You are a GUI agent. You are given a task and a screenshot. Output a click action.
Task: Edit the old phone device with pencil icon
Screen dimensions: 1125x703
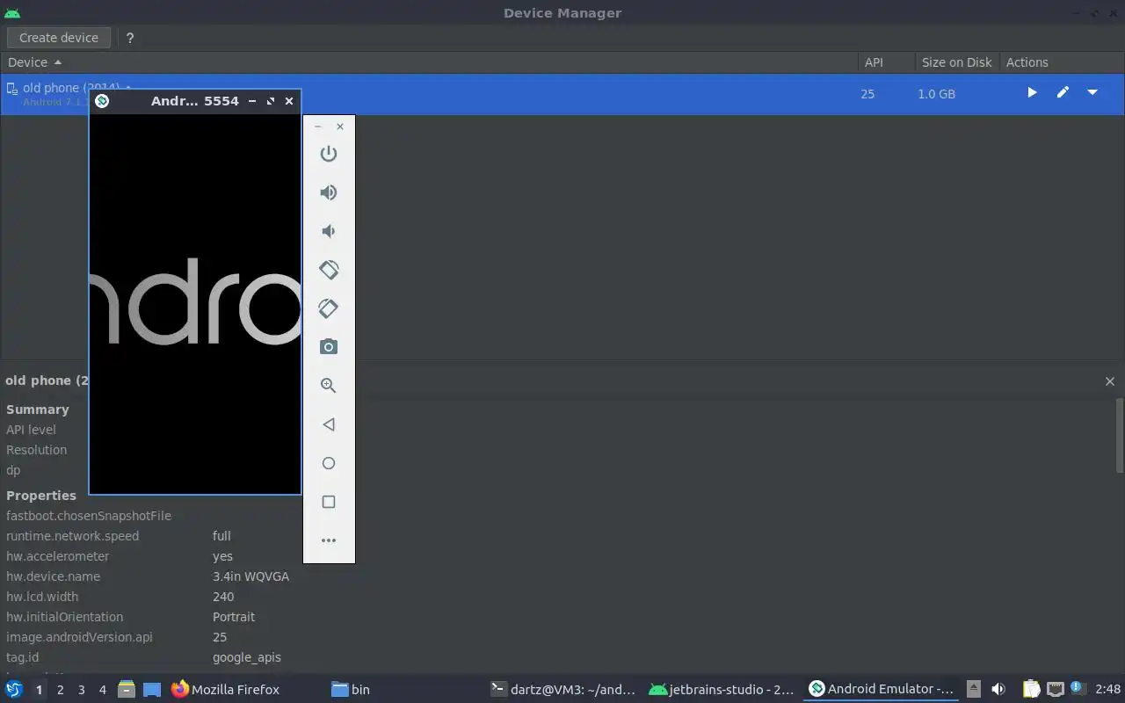(x=1063, y=92)
